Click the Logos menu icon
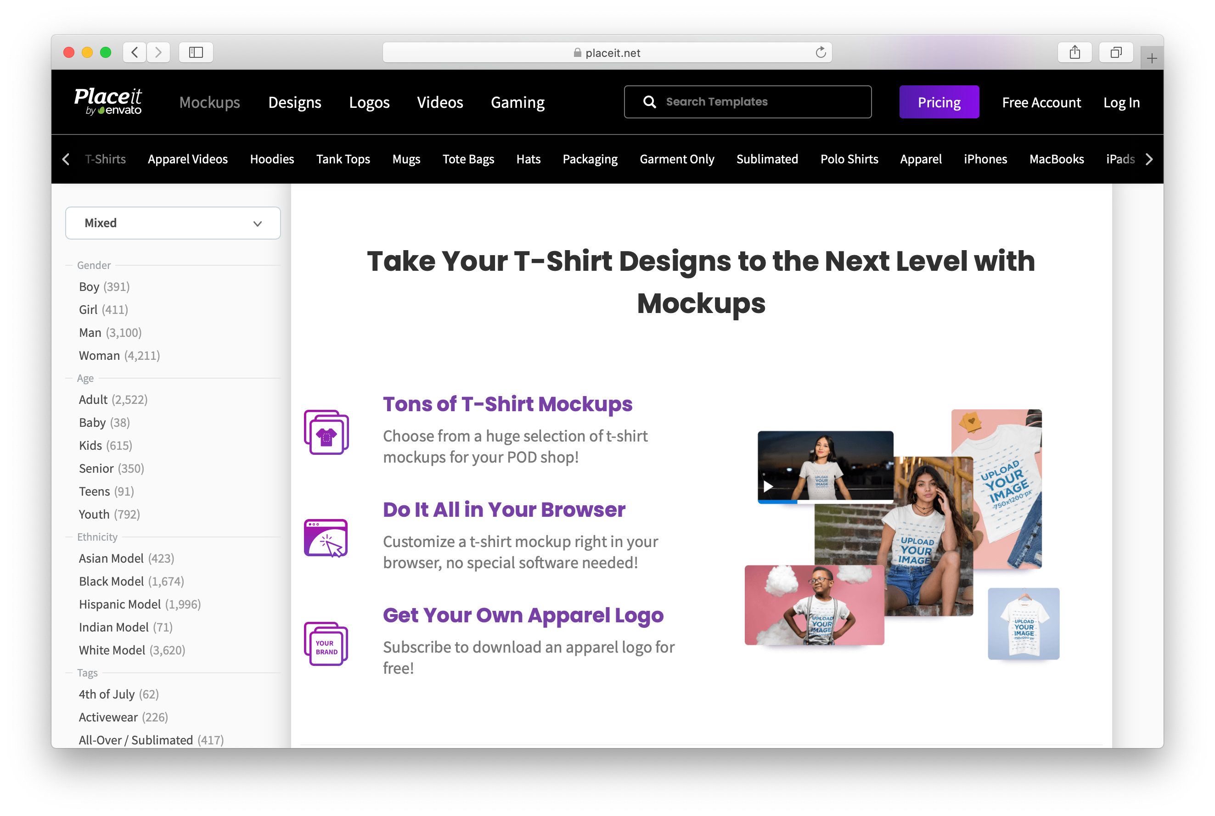The height and width of the screenshot is (816, 1215). [x=369, y=102]
